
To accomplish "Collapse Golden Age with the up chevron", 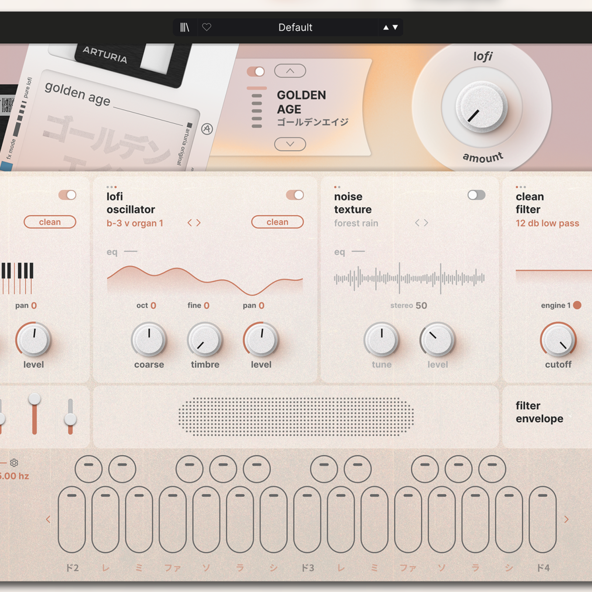I will [290, 71].
